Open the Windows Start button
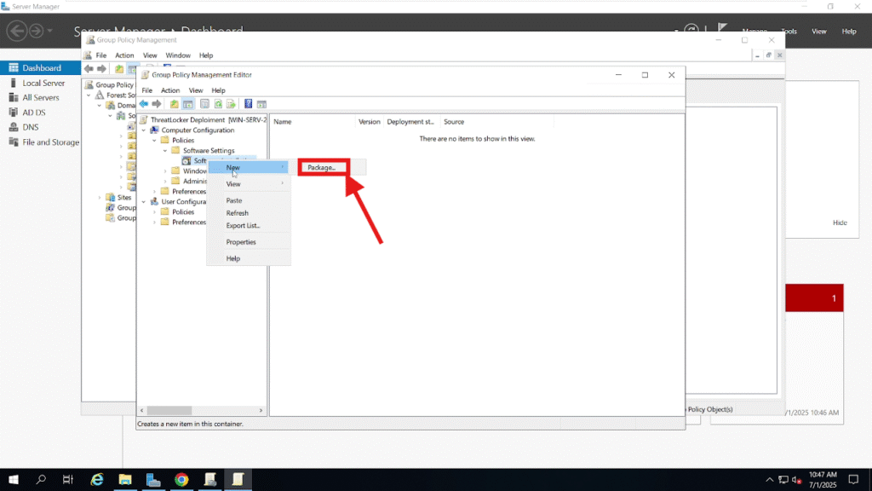872x491 pixels. pos(14,479)
